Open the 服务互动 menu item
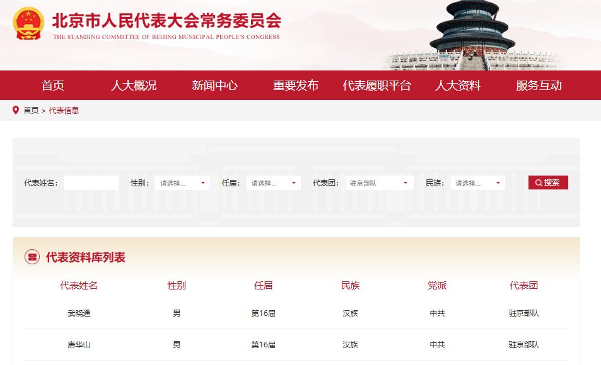The height and width of the screenshot is (365, 601). tap(539, 86)
